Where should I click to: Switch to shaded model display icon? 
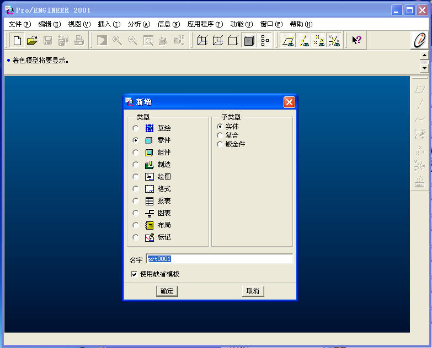click(249, 41)
